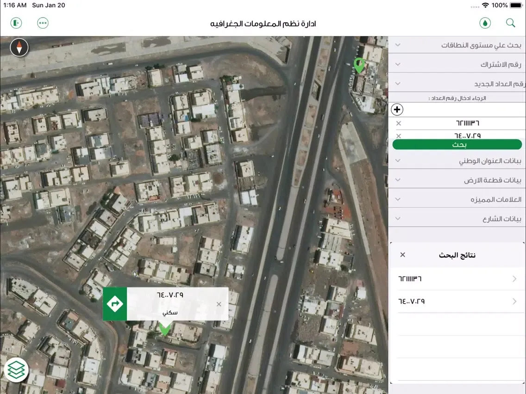This screenshot has width=526, height=394.
Task: Open search result ٦٤٠٠٧٠٢٩
Action: pyautogui.click(x=457, y=302)
